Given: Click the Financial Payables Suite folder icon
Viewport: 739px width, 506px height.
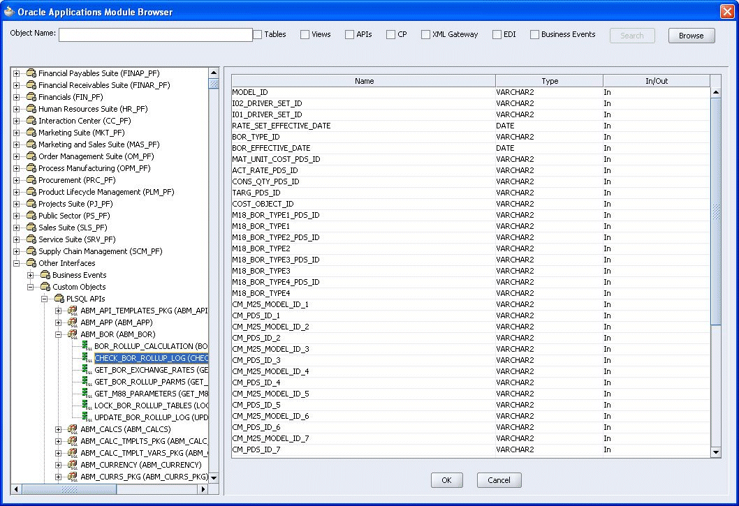Looking at the screenshot, I should (x=31, y=73).
